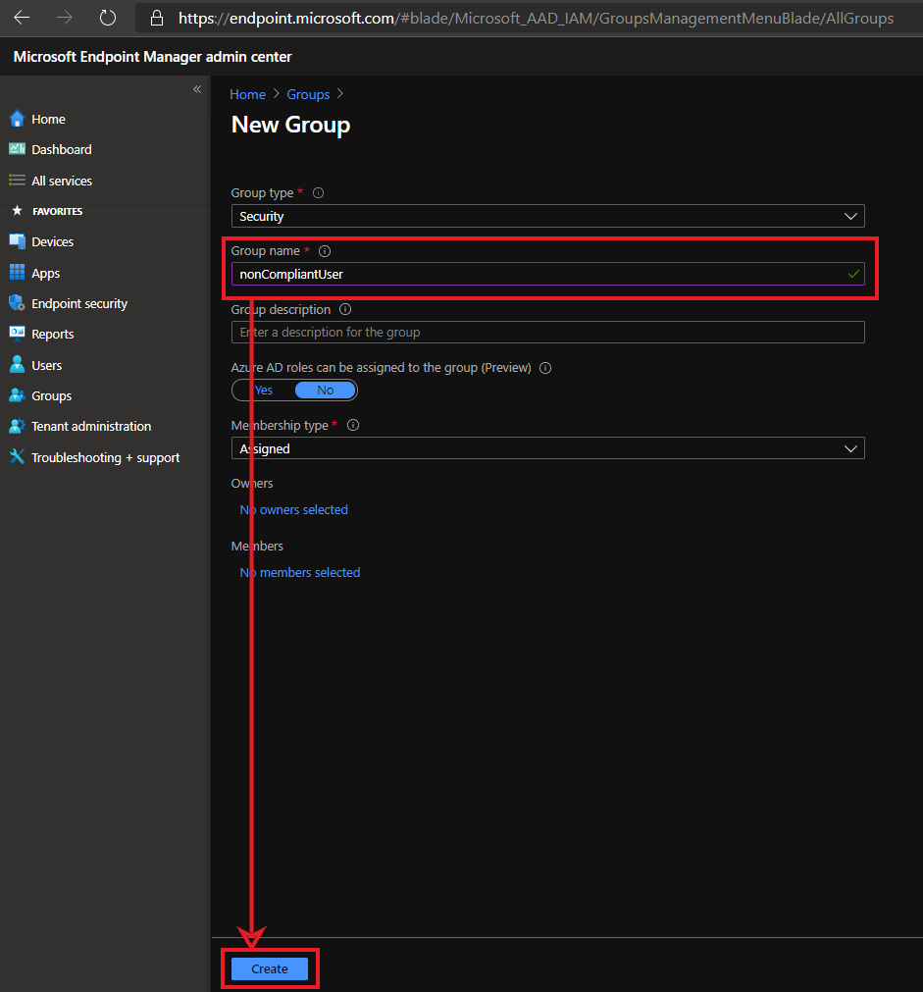Open the Apps grid icon
The image size is (923, 992).
pyautogui.click(x=17, y=273)
